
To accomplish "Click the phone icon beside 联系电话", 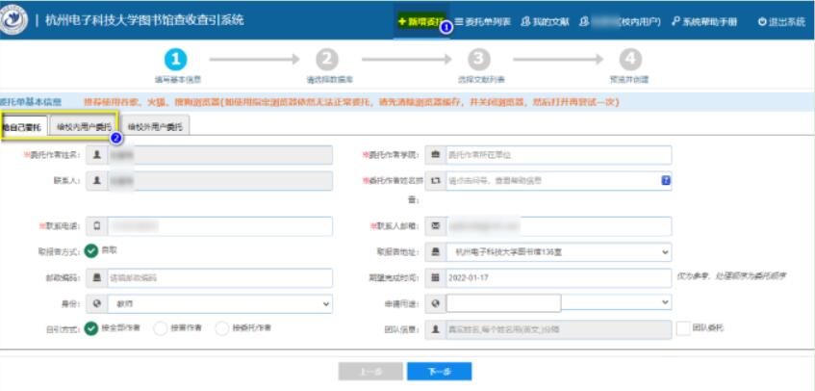I will 96,226.
